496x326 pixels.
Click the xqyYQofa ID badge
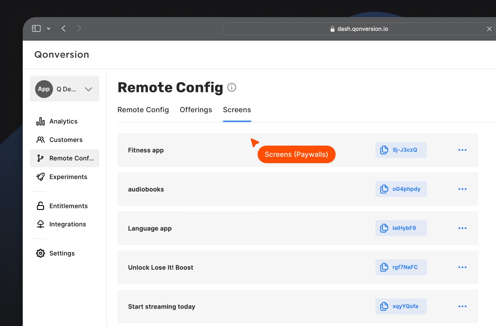point(401,306)
